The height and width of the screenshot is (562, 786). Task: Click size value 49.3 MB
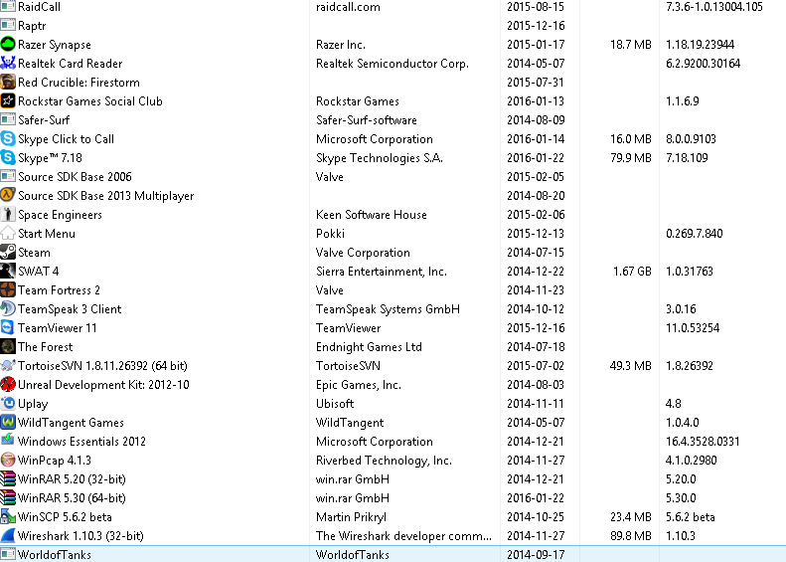(631, 365)
